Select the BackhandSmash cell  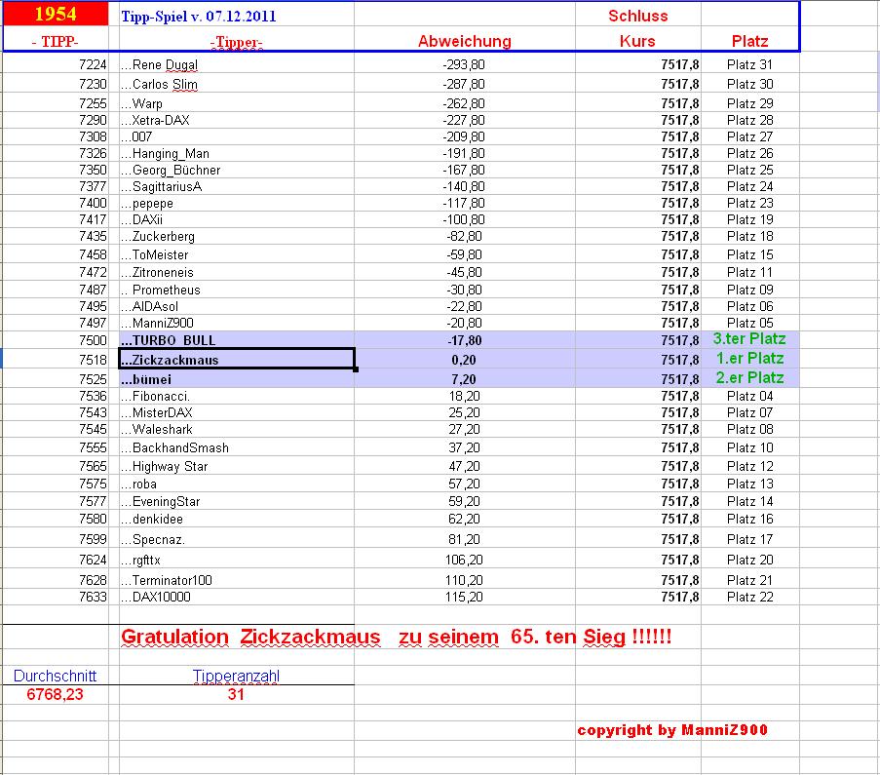(x=236, y=447)
